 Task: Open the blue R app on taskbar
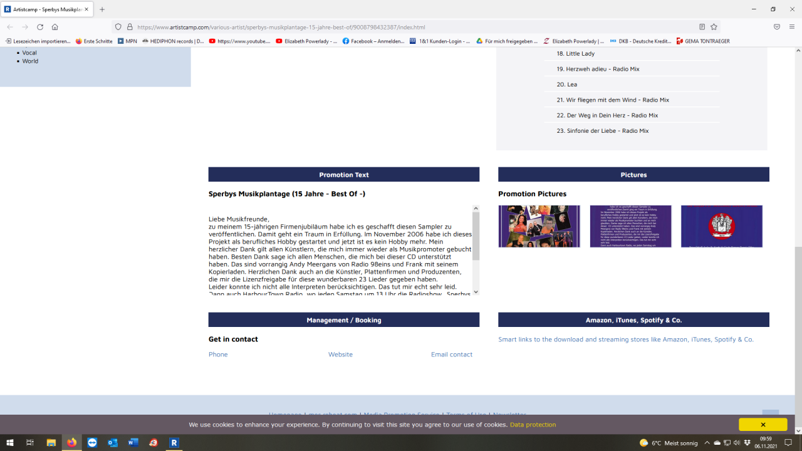174,442
